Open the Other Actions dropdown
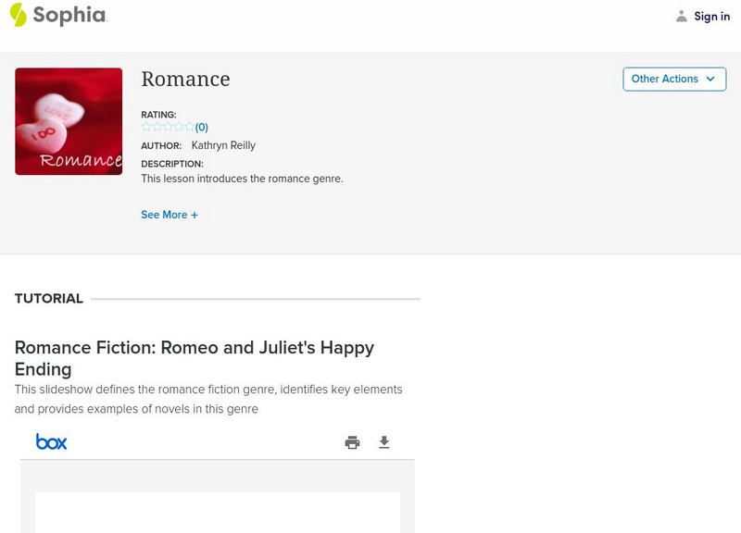Screen dimensions: 741x533 [673, 79]
